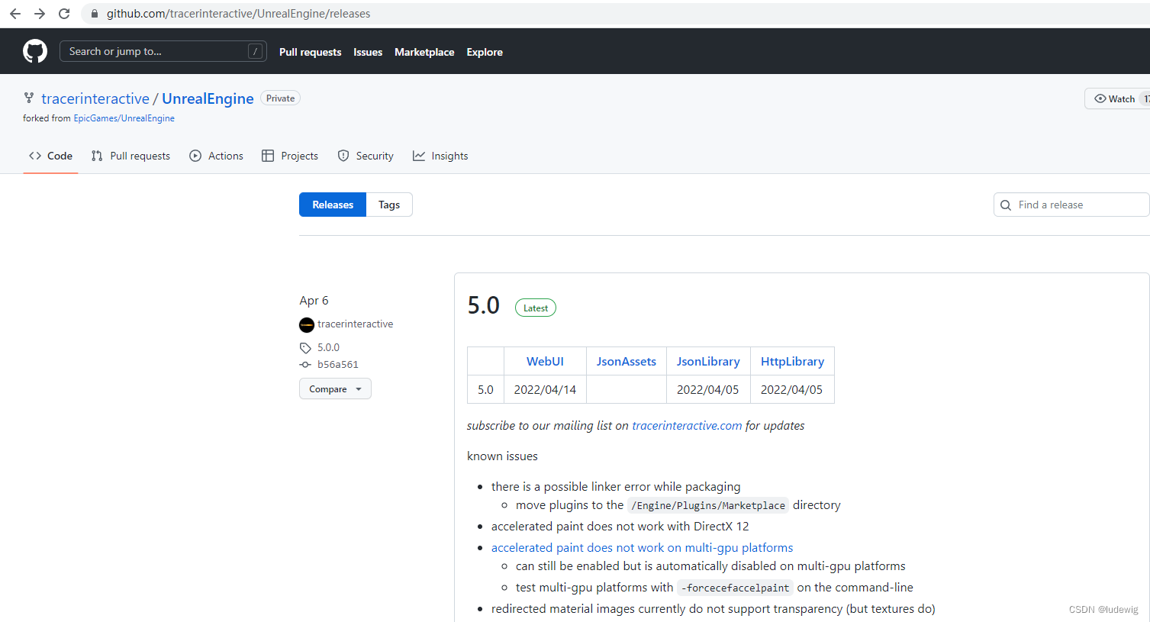Screen dimensions: 1150x622
Task: Open Issues in top navigation
Action: (368, 52)
